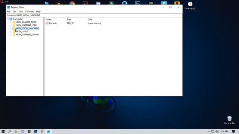Open the File menu

point(9,12)
